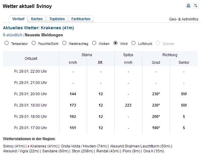Click the refresh arrows icon
Viewport: 202px width, 156px height.
tap(196, 5)
